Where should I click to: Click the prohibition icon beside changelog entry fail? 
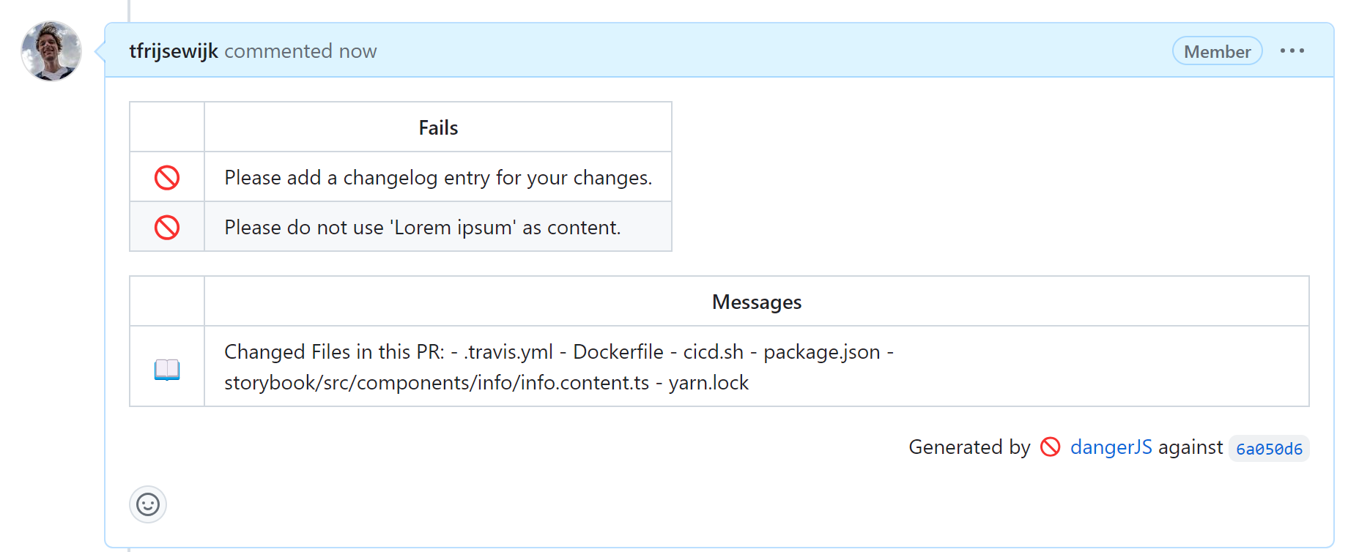[x=167, y=176]
